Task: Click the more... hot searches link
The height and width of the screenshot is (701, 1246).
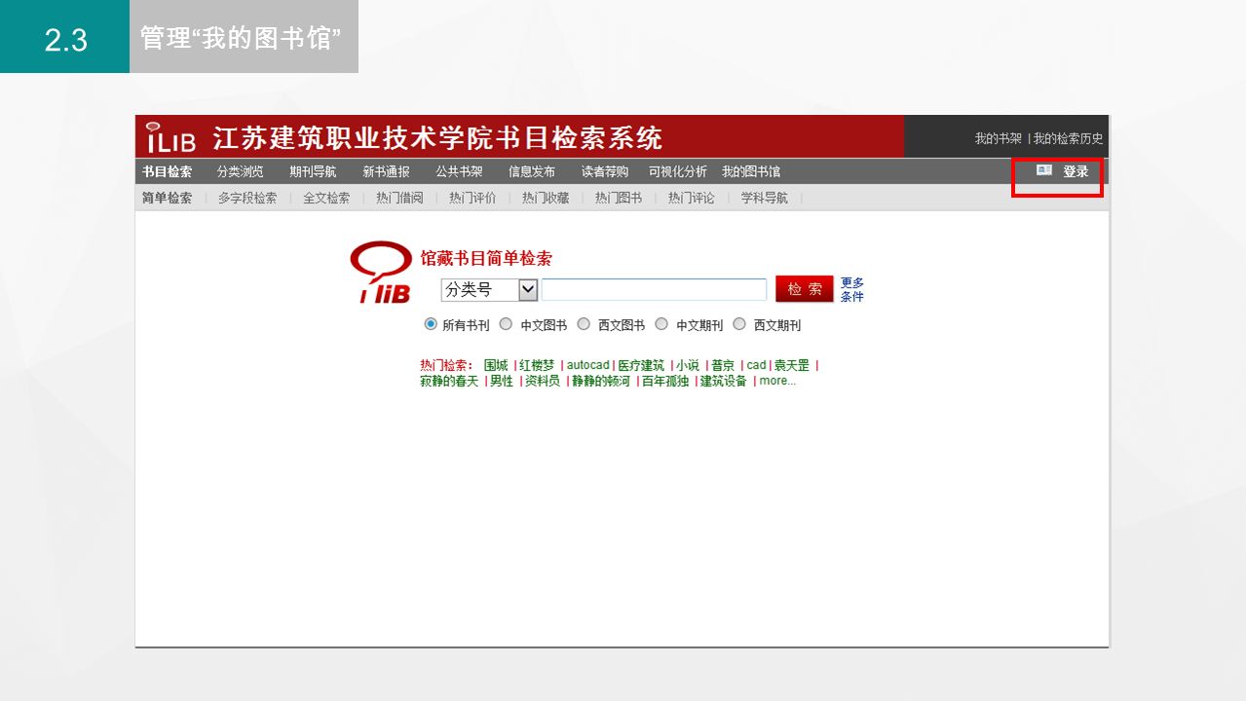Action: tap(777, 382)
